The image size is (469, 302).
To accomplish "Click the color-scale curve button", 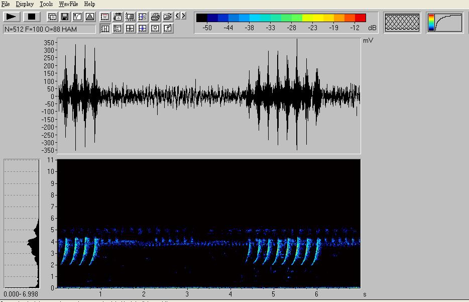I will coord(444,23).
